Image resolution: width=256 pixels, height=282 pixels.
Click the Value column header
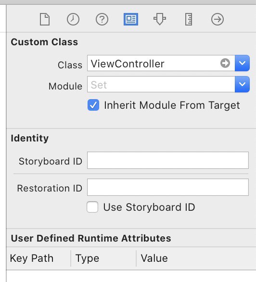coord(154,258)
